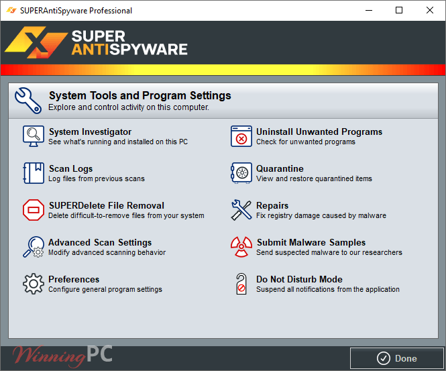Image resolution: width=446 pixels, height=371 pixels.
Task: Click "Check for unwanted programs" text
Action: (x=306, y=142)
